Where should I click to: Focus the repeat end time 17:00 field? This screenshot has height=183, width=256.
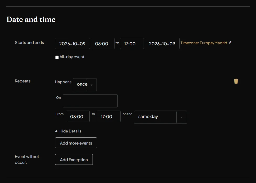click(109, 116)
